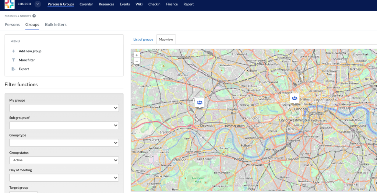Click the Add new group link
This screenshot has width=377, height=193.
(x=30, y=51)
